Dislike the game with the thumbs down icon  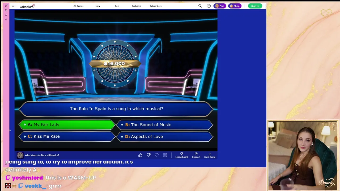point(148,155)
